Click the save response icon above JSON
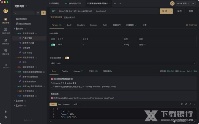The height and width of the screenshot is (124, 199). coord(182,104)
